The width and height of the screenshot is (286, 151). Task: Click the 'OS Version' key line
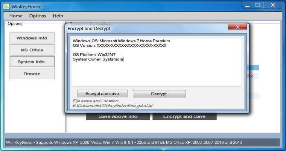pos(119,46)
